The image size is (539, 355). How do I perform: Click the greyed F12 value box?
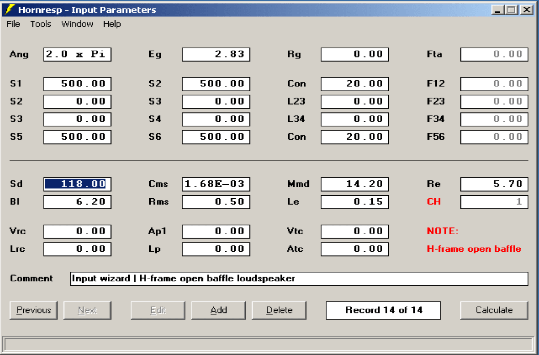(x=494, y=84)
